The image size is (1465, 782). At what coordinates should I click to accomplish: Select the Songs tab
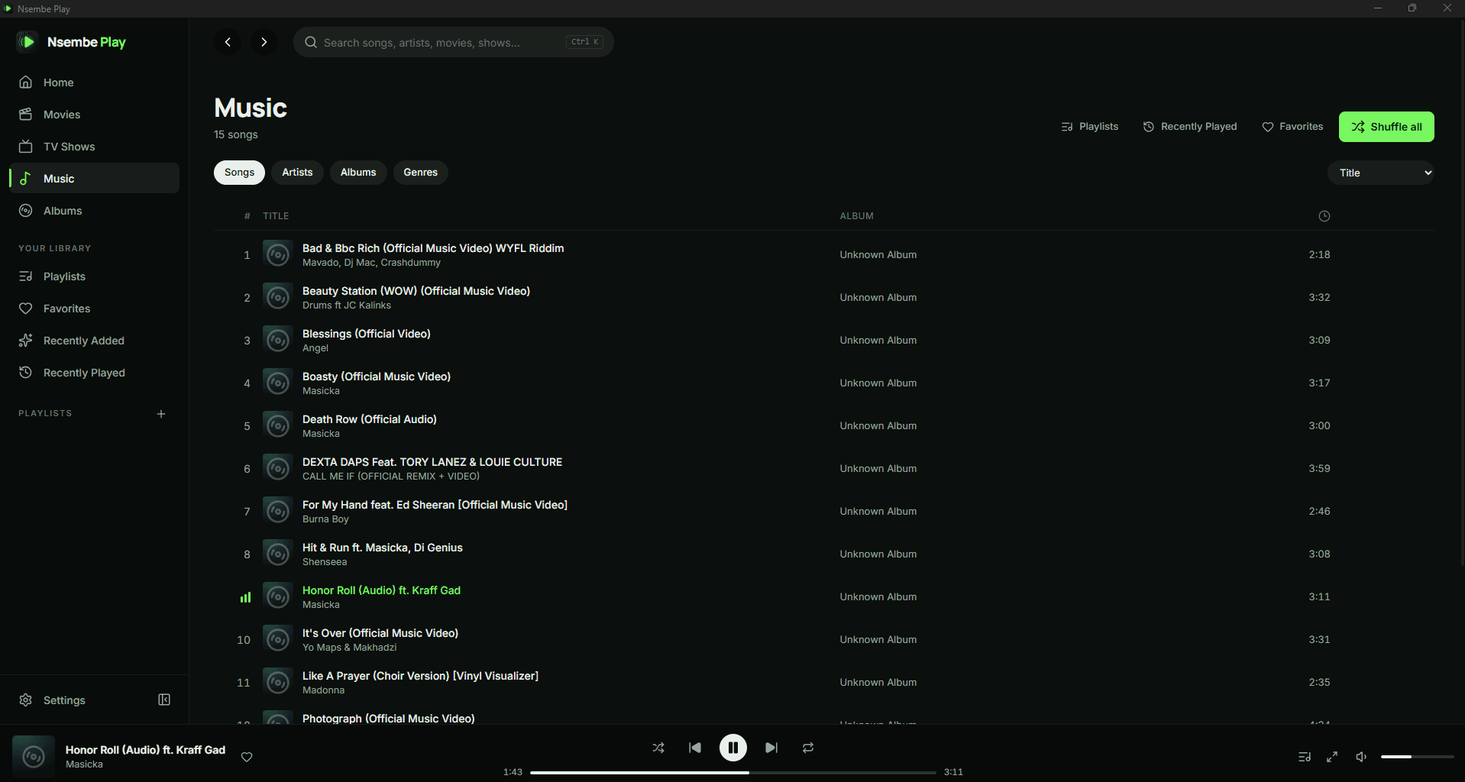pyautogui.click(x=239, y=173)
